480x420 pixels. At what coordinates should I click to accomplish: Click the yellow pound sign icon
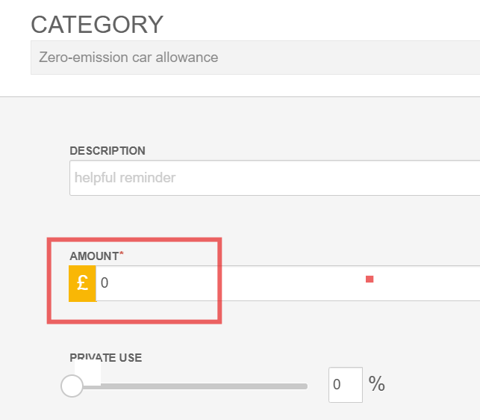point(82,283)
